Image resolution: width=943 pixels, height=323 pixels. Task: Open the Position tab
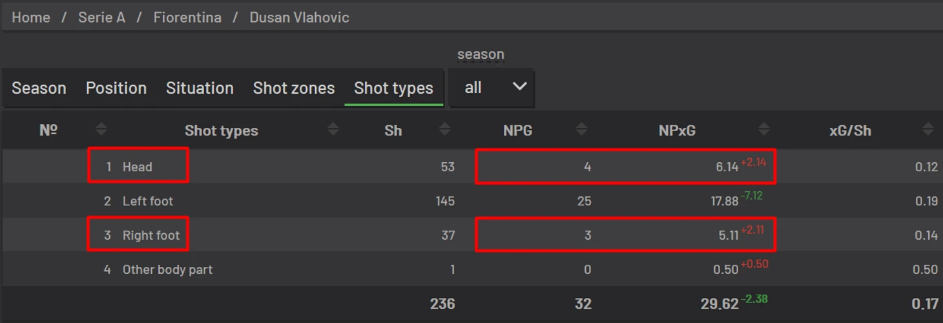click(x=116, y=88)
